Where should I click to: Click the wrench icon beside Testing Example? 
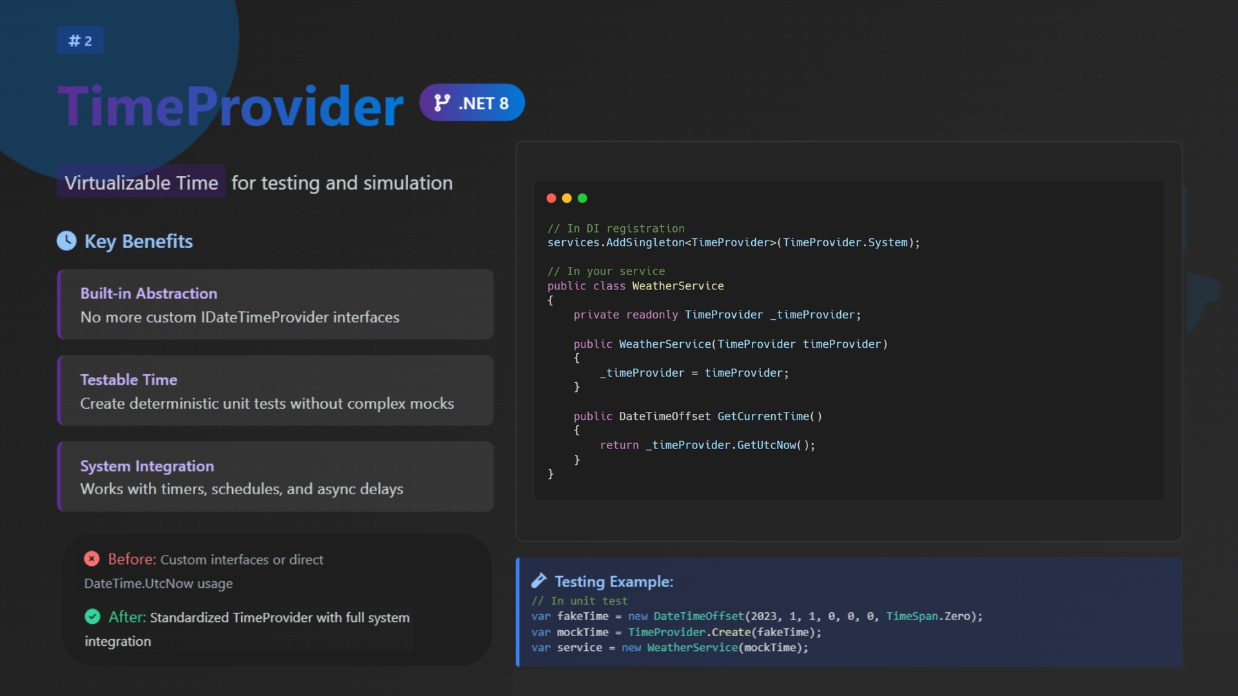539,581
